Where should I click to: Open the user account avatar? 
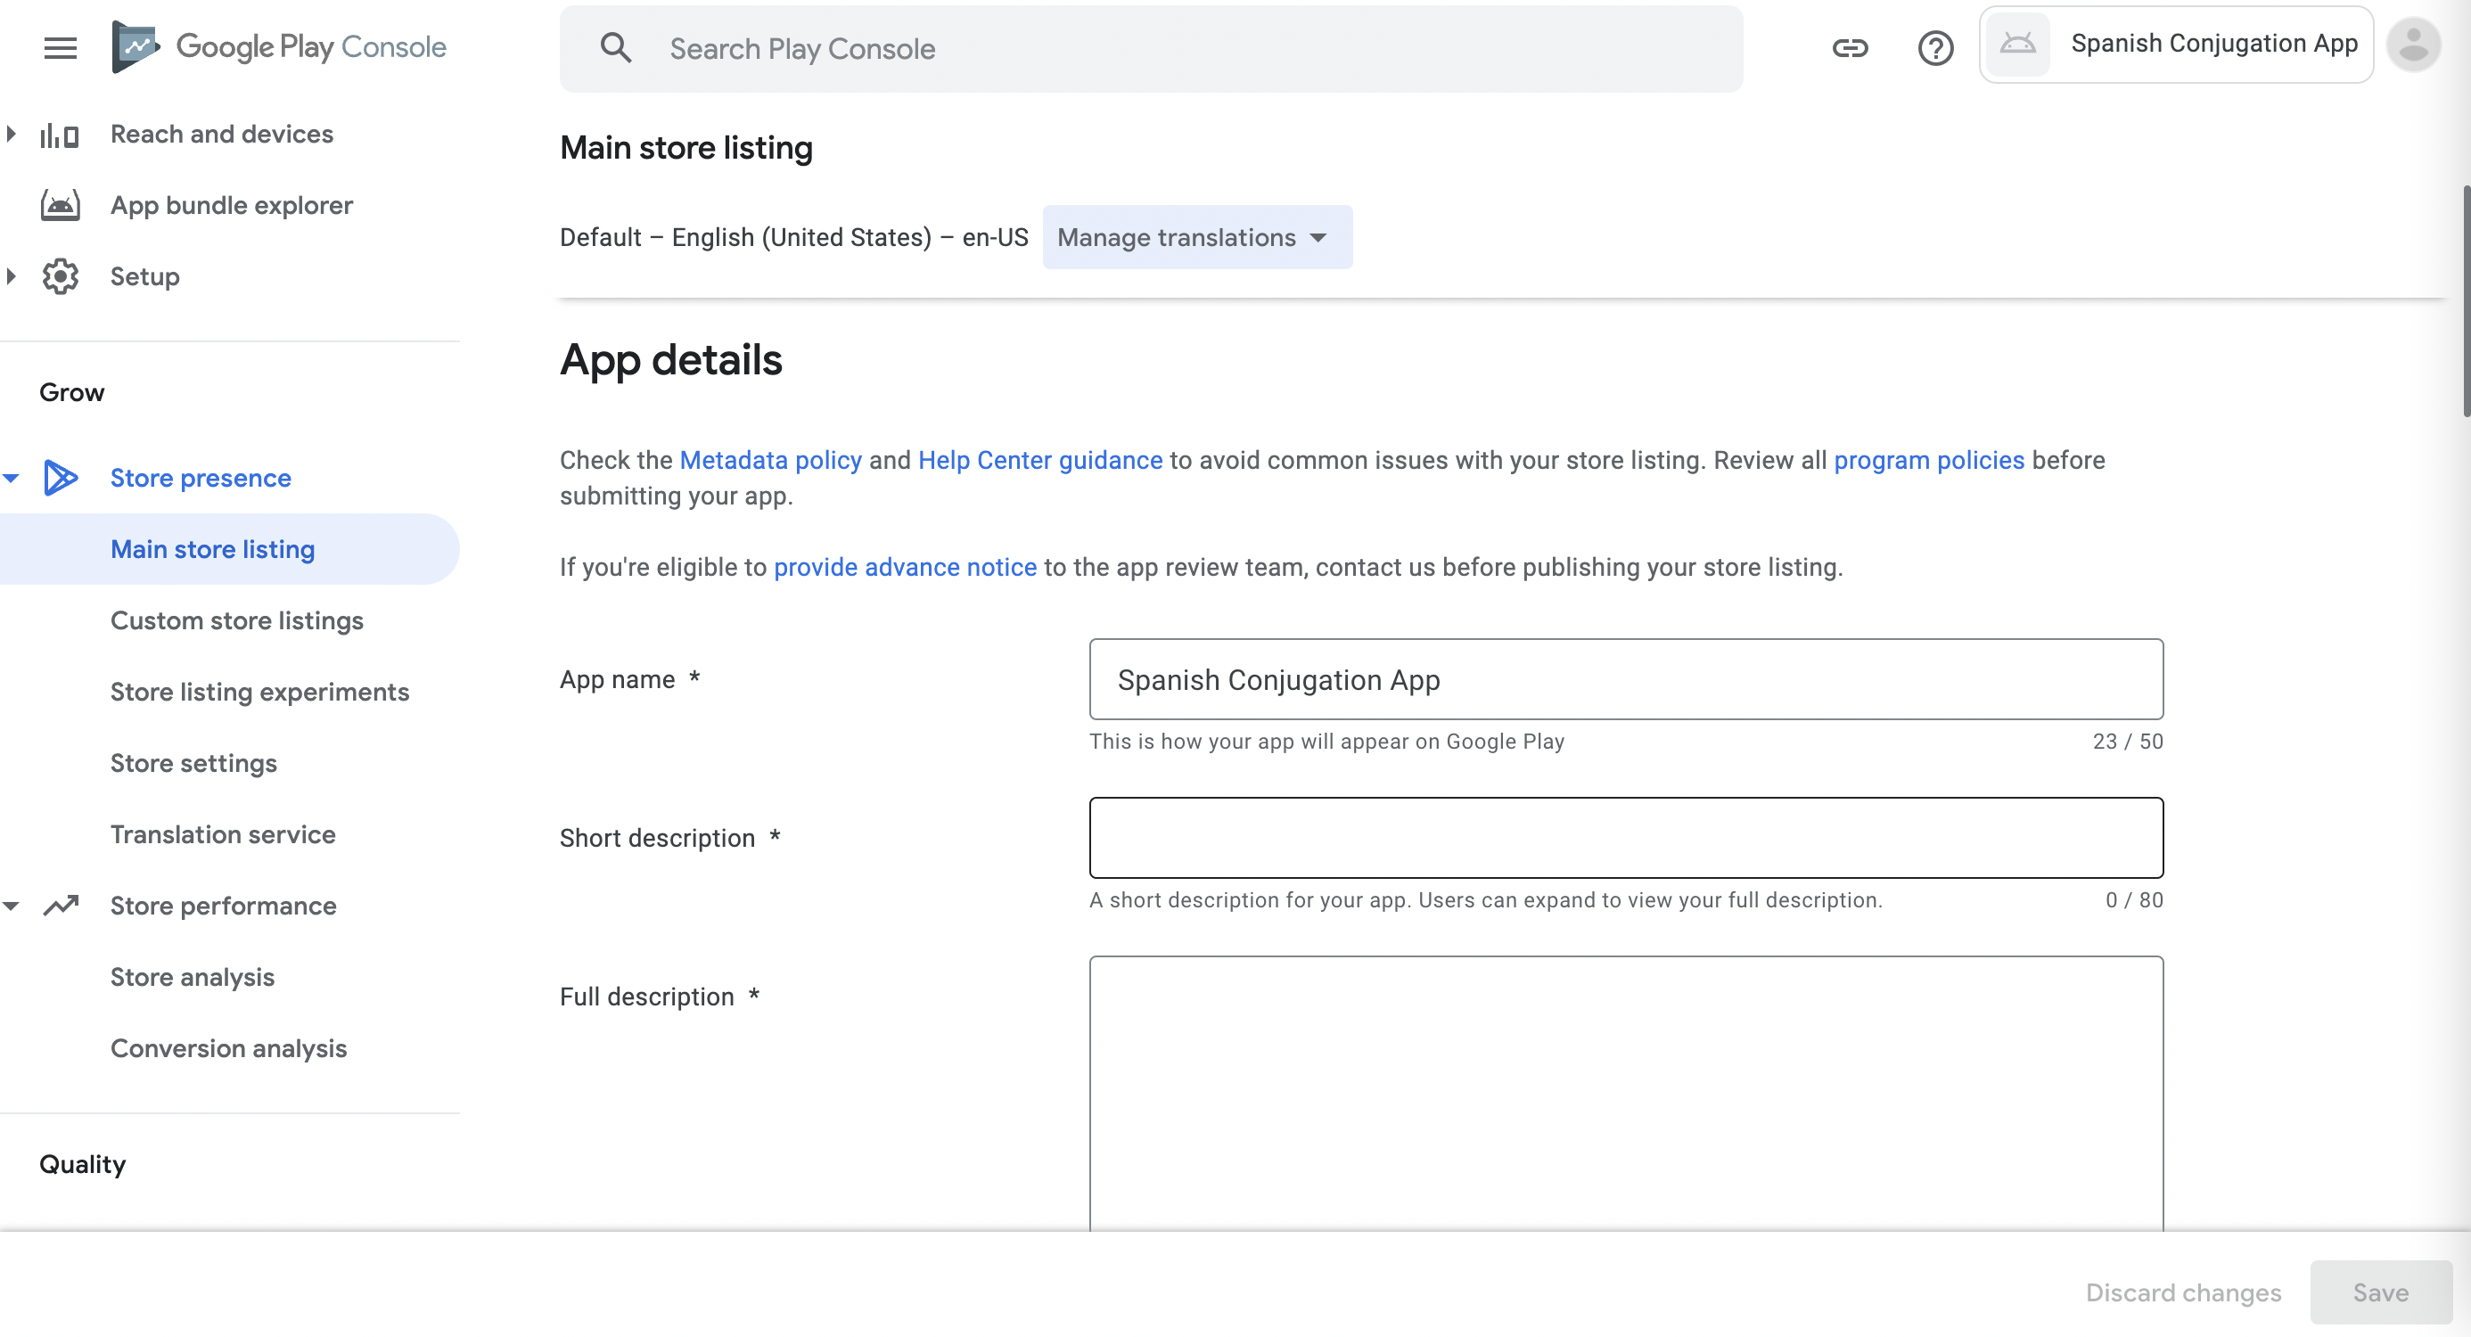pos(2413,45)
